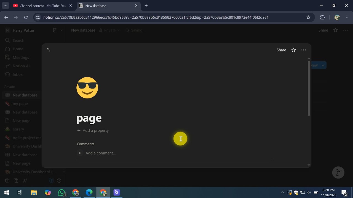Open the background top bar's three-dot menu
Viewport: 353px width, 198px height.
click(346, 30)
